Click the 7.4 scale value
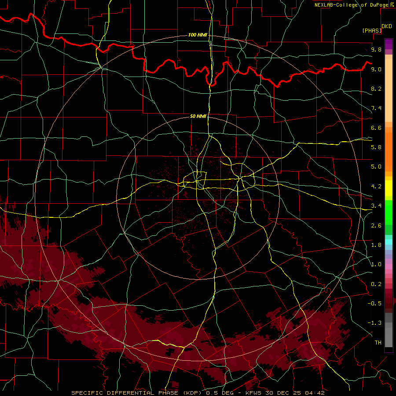This screenshot has width=396, height=396. point(376,108)
